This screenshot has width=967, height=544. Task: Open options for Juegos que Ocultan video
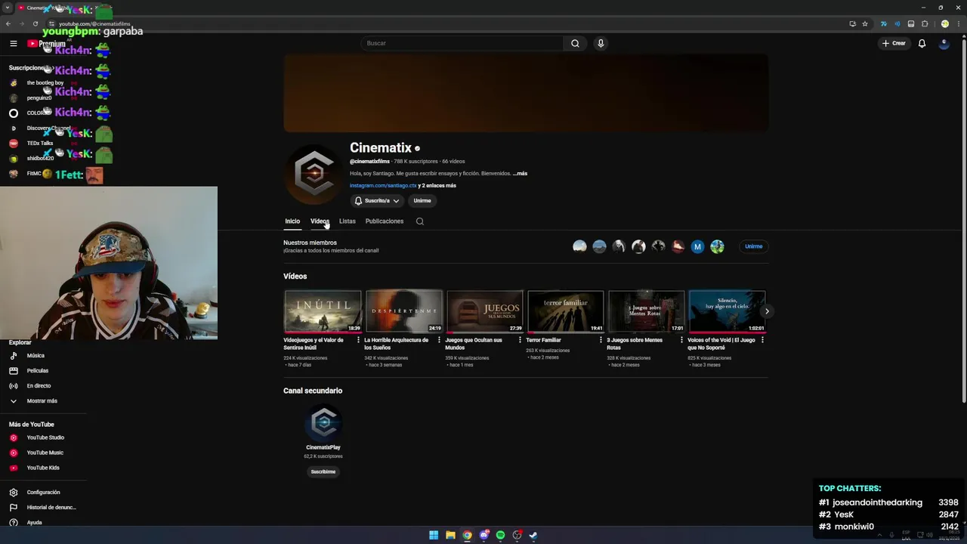tap(520, 340)
